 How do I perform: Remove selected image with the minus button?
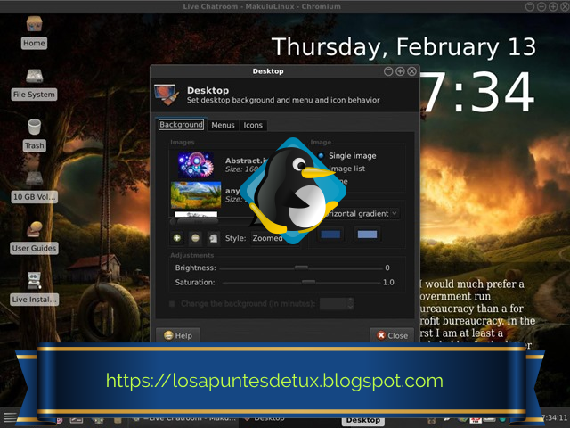pyautogui.click(x=195, y=238)
